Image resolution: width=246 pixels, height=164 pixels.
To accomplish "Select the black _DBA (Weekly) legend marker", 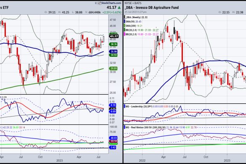I will pos(124,17).
